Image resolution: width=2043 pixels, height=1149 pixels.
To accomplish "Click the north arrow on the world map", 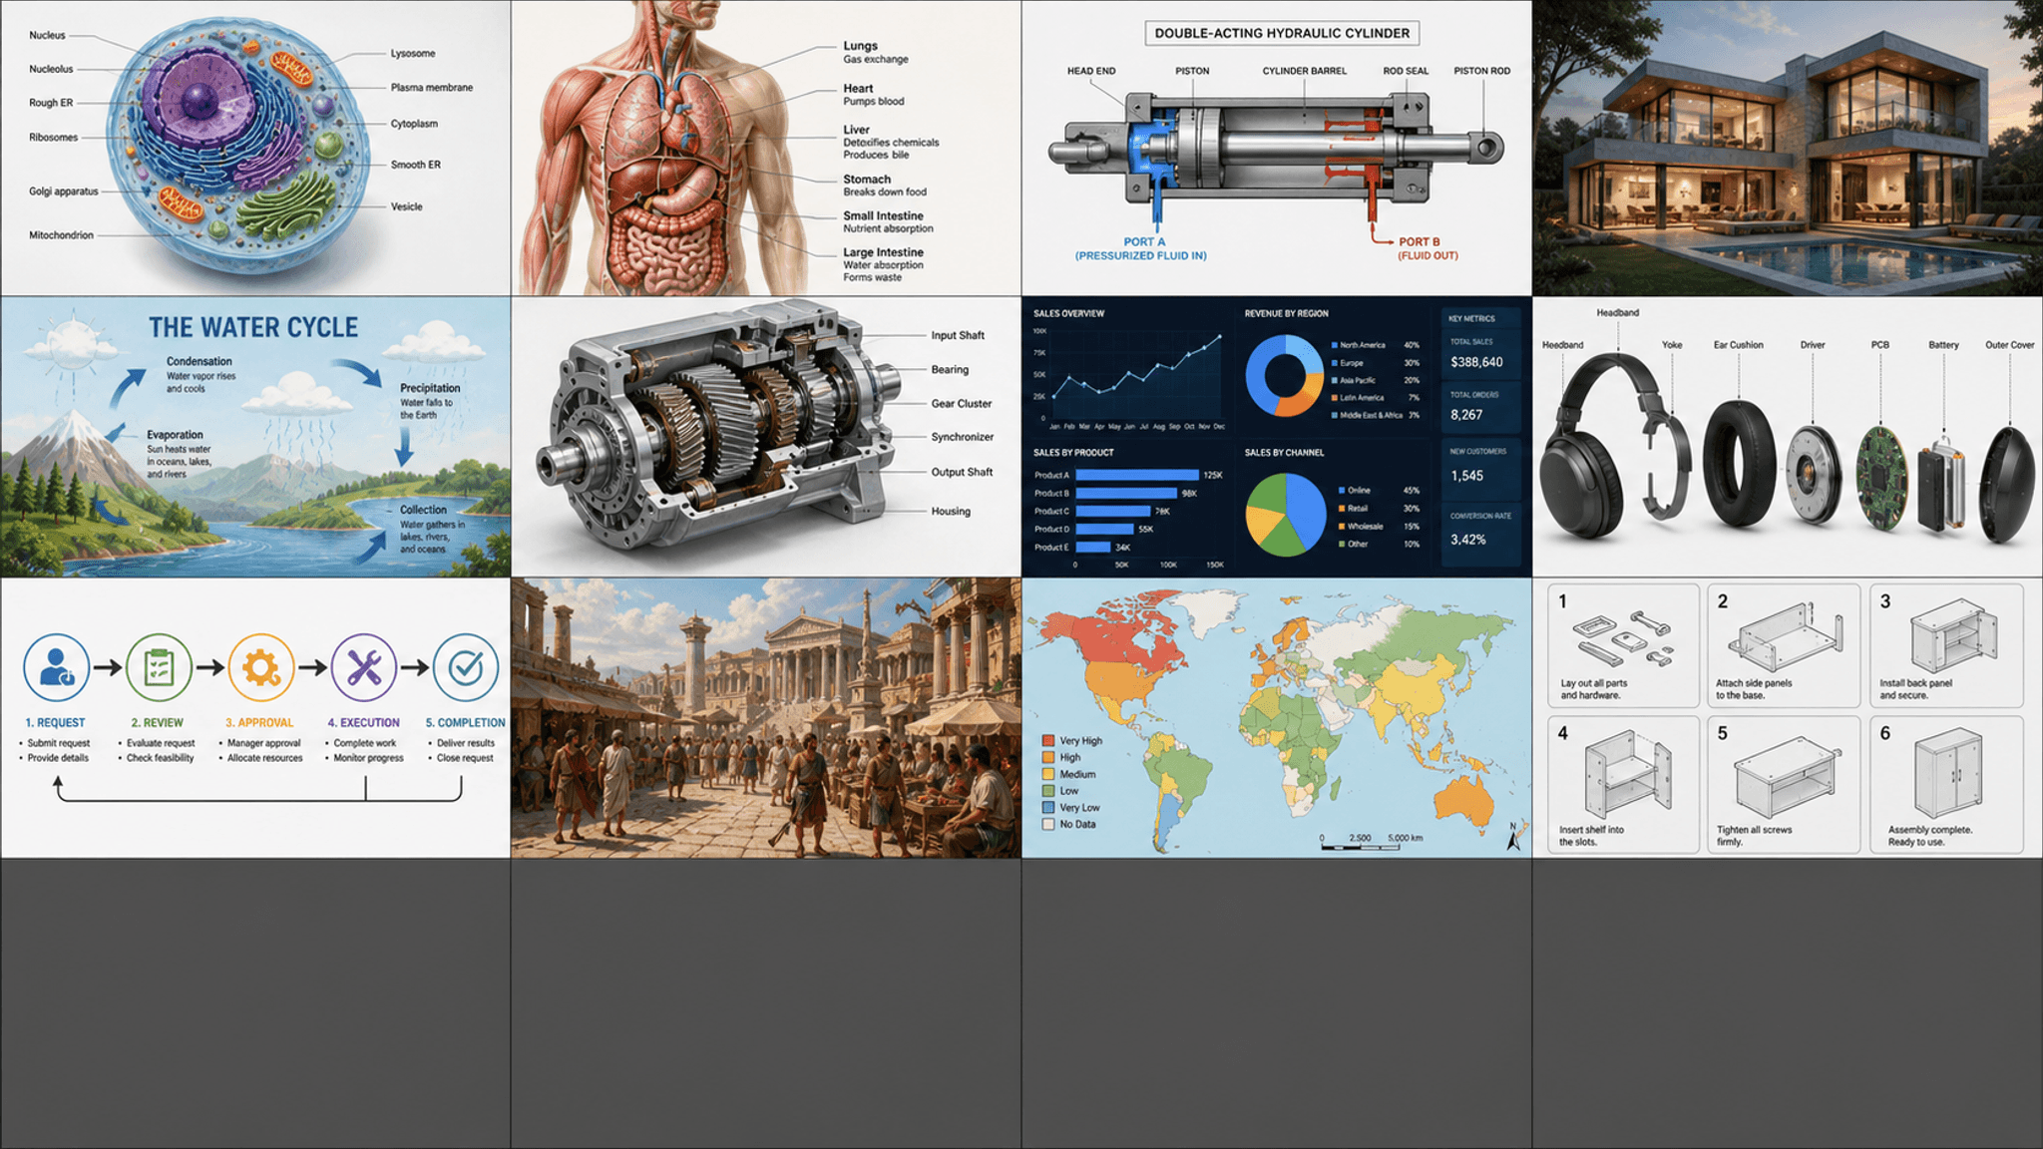I will click(x=1513, y=837).
